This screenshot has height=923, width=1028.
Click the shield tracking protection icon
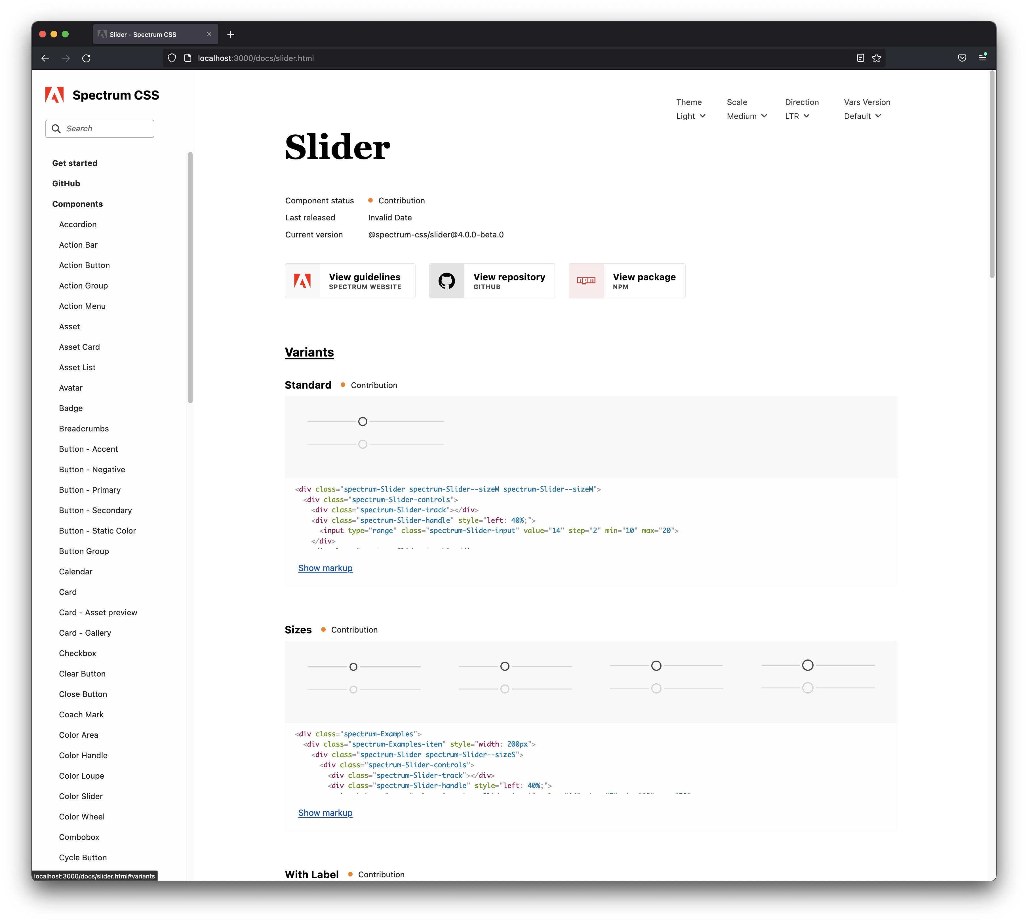pos(172,58)
